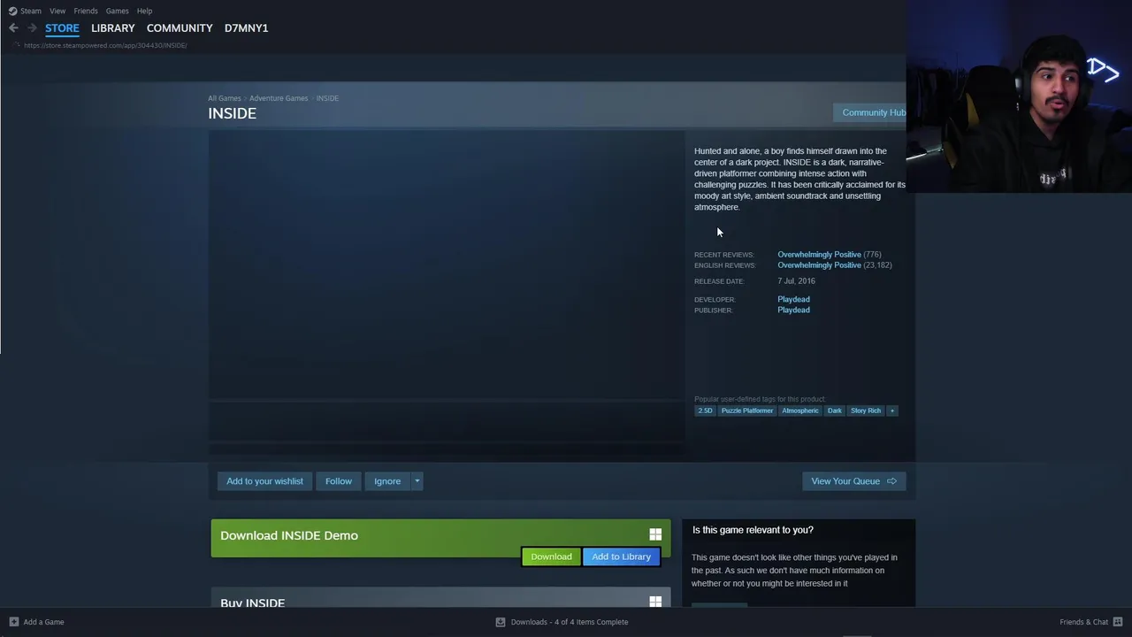Image resolution: width=1132 pixels, height=637 pixels.
Task: Open the D7MNY1 profile tab
Action: pyautogui.click(x=246, y=28)
